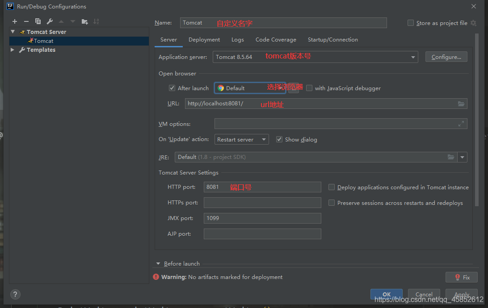Click the Fix button
The width and height of the screenshot is (488, 308).
[462, 277]
